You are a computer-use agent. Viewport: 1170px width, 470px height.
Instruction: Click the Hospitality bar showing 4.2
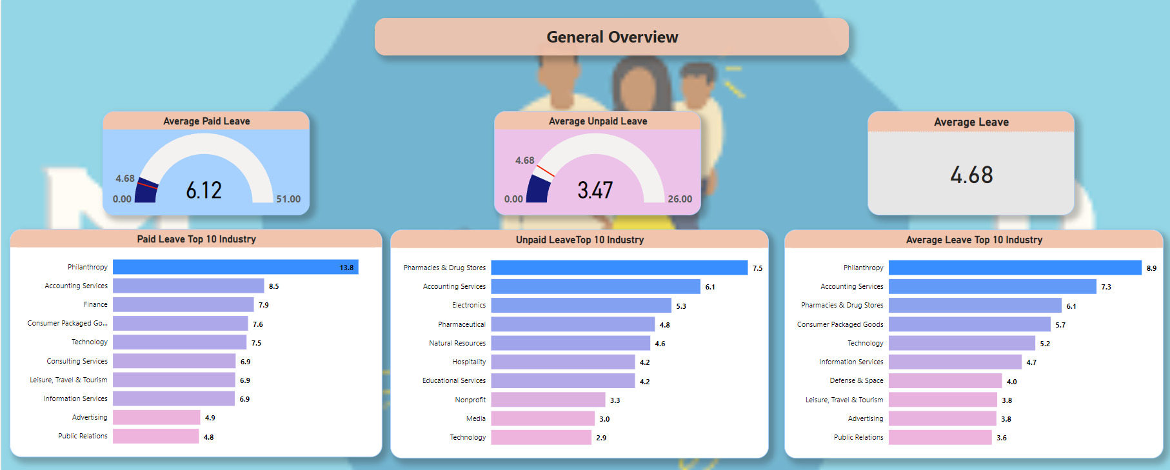click(x=562, y=362)
